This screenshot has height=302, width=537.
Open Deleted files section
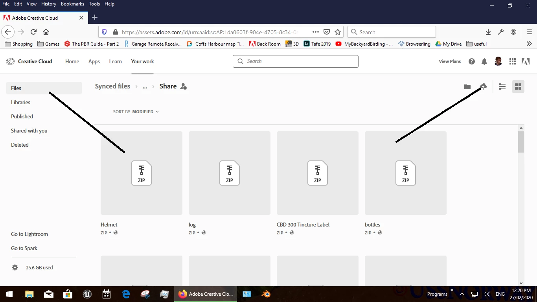click(20, 145)
